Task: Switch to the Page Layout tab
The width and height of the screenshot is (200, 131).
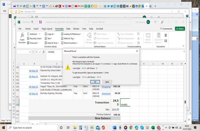Action: click(x=47, y=29)
